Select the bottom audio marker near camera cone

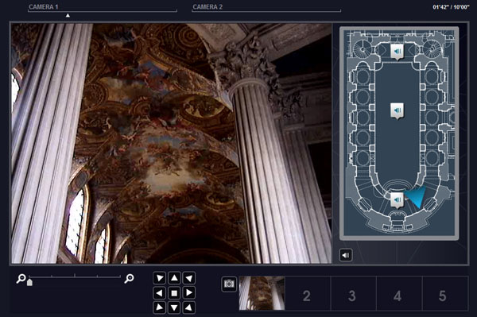[x=397, y=200]
